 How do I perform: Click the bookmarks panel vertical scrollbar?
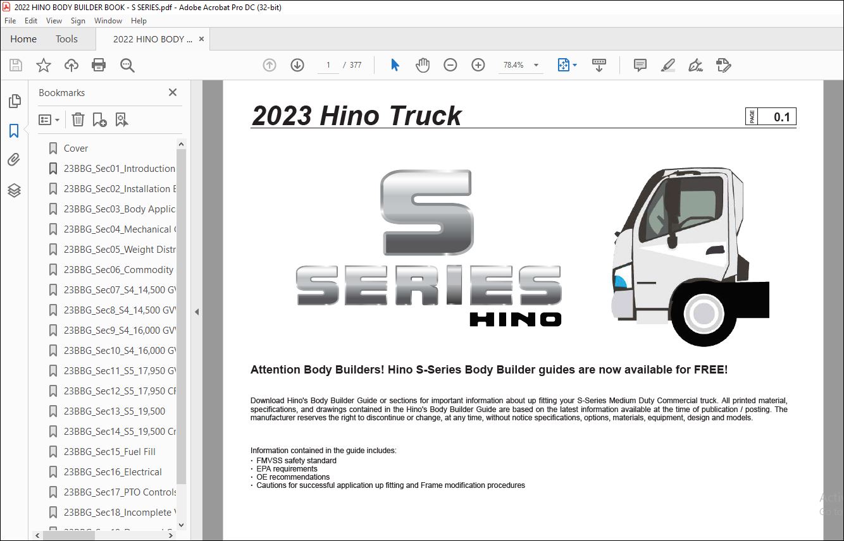click(182, 316)
